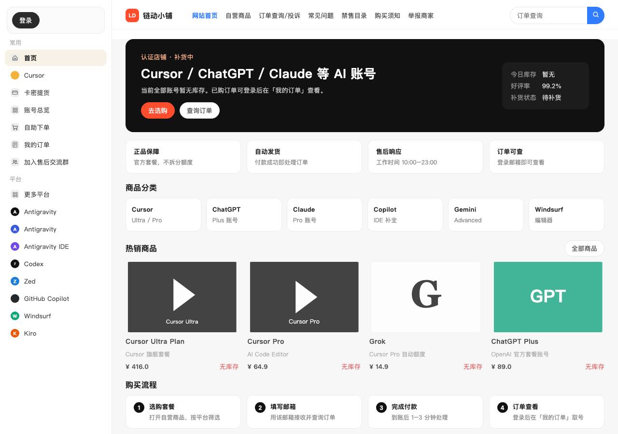The width and height of the screenshot is (618, 434).
Task: Select the Claude Pro 账号 category card
Action: [x=324, y=215]
